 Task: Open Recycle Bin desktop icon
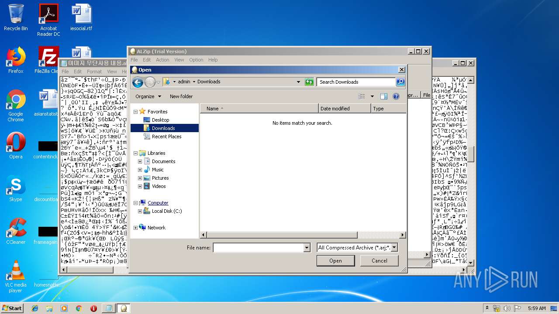16,17
